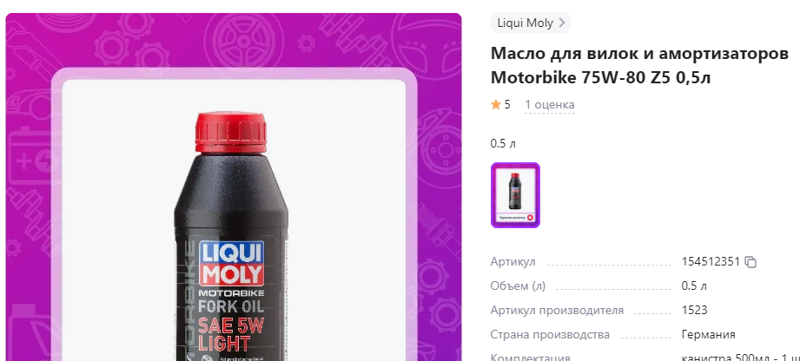The height and width of the screenshot is (361, 800).
Task: Click the '0.5 л' value in the Объем row
Action: [694, 286]
